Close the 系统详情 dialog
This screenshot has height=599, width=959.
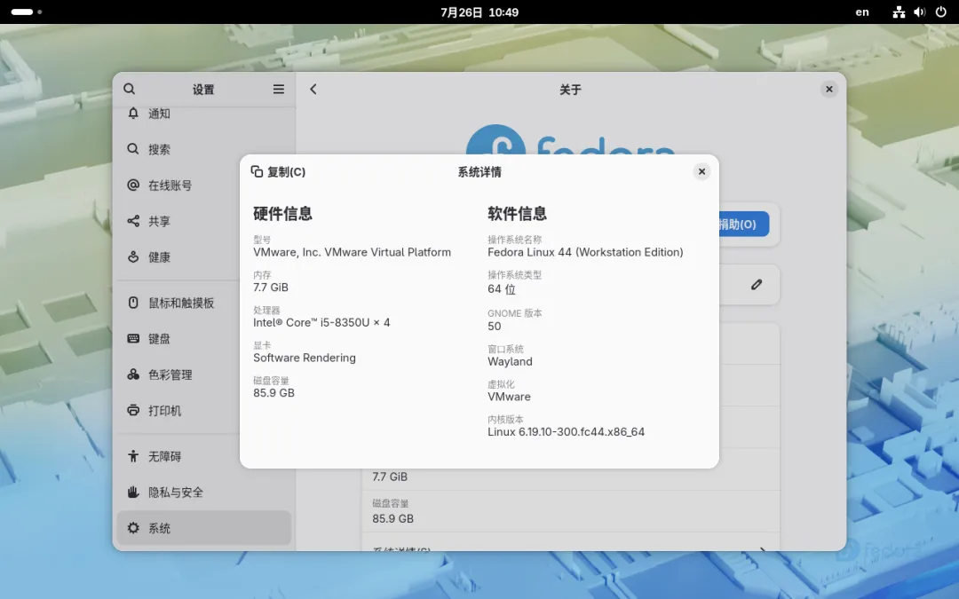tap(701, 172)
